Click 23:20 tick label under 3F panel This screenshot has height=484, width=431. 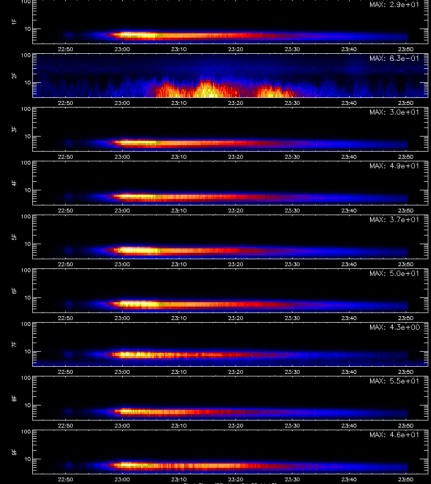235,156
